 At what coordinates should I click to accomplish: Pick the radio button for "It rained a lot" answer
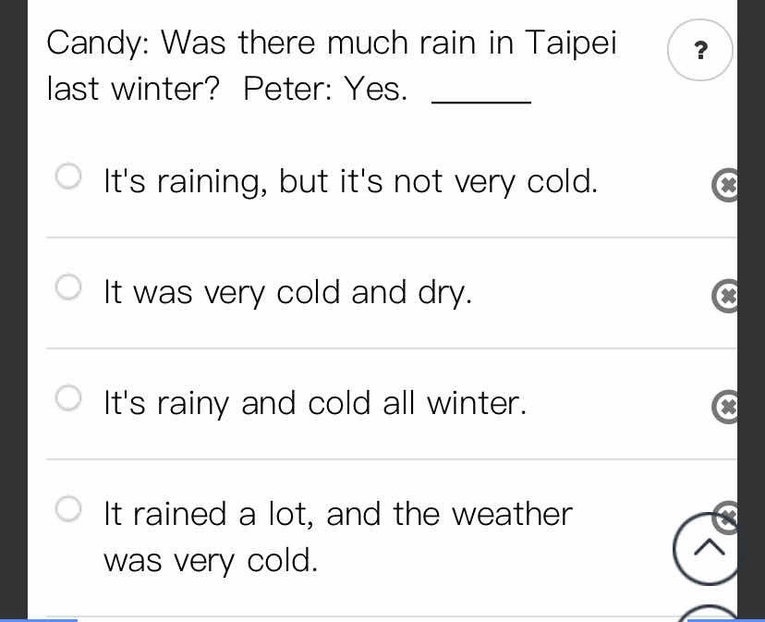click(68, 509)
